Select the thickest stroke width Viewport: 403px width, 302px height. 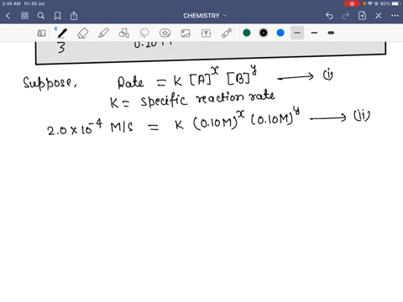coord(331,33)
